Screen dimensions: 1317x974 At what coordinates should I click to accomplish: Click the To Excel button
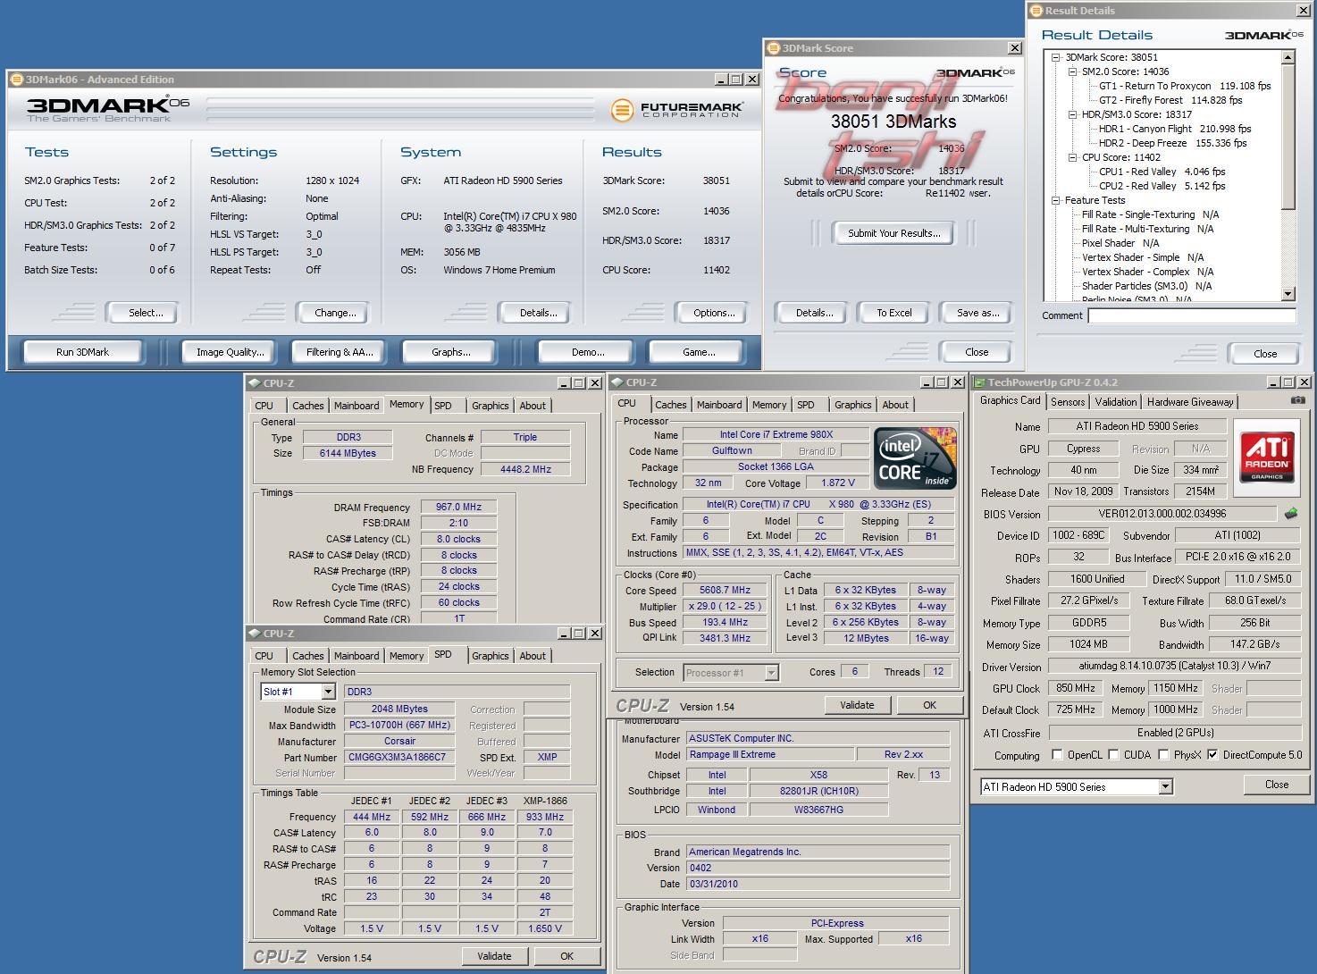[893, 313]
